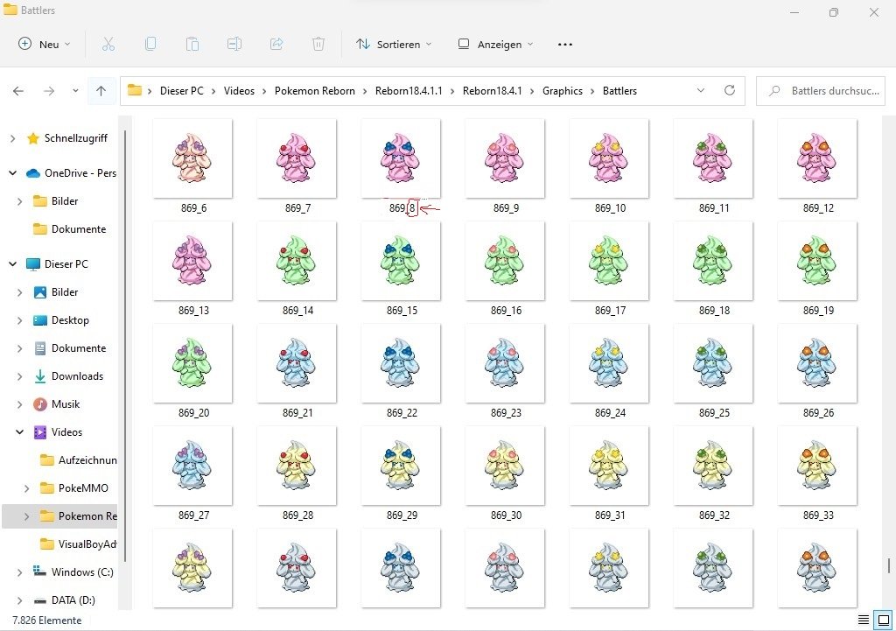Image resolution: width=896 pixels, height=631 pixels.
Task: Click Reborn18.4.1 in breadcrumb path
Action: coord(492,91)
